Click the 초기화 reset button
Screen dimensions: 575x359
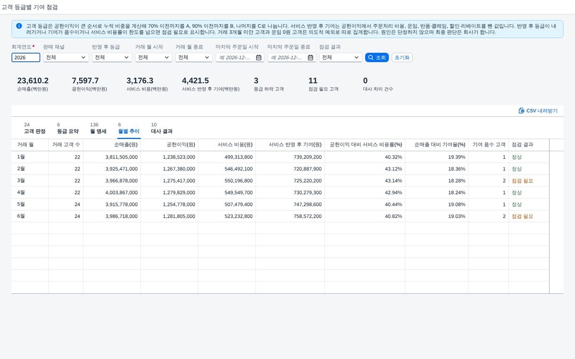pyautogui.click(x=402, y=57)
